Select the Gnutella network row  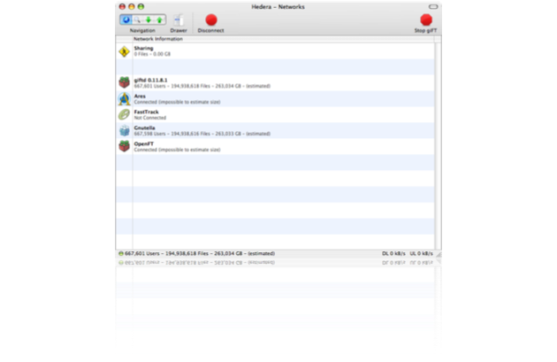[x=265, y=130]
